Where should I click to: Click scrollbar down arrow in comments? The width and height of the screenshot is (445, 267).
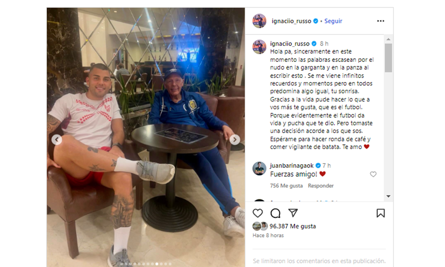[x=388, y=196]
